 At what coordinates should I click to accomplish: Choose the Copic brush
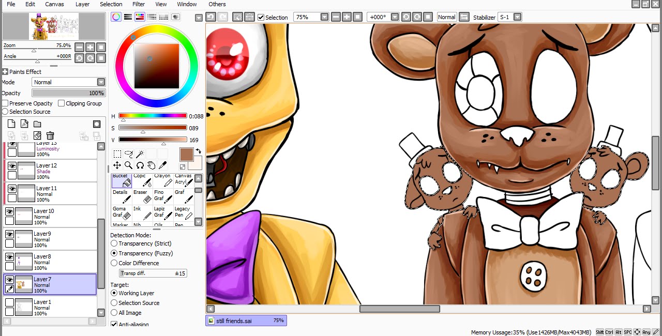pos(142,180)
